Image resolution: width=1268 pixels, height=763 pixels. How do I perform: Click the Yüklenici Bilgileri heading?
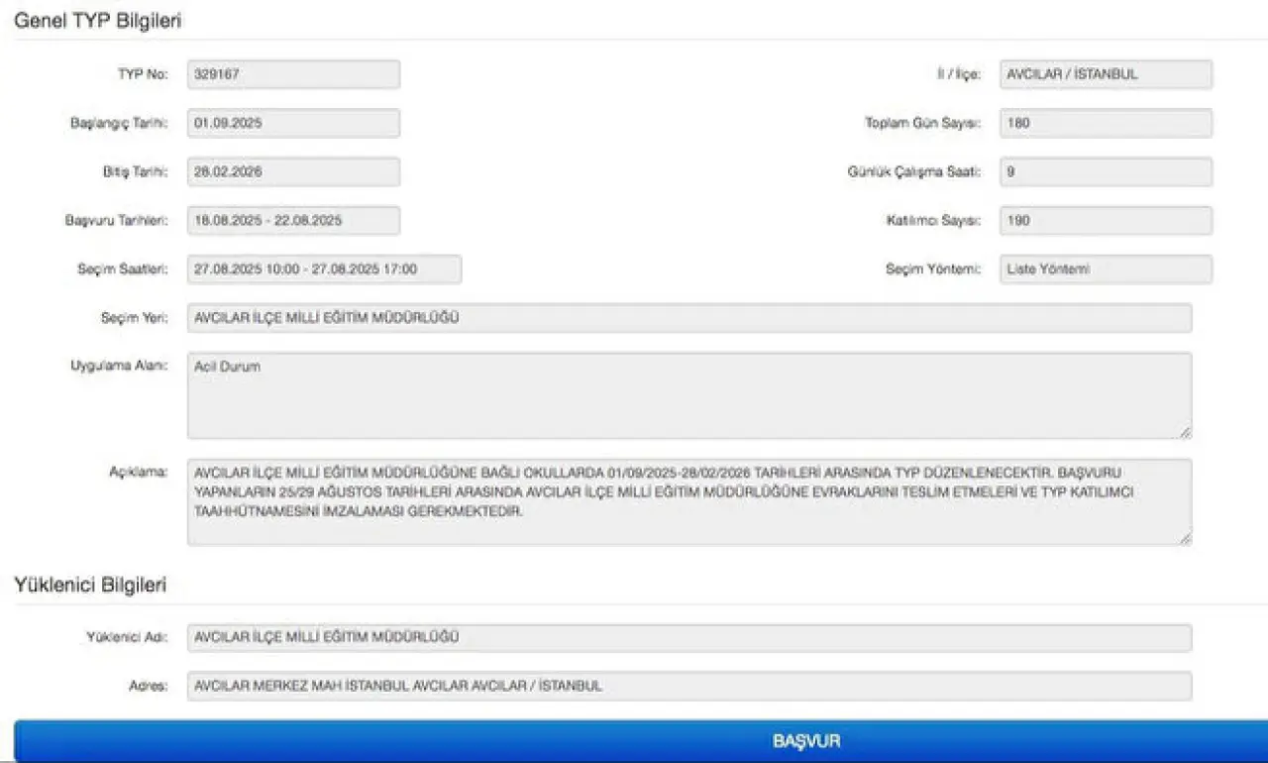coord(90,585)
